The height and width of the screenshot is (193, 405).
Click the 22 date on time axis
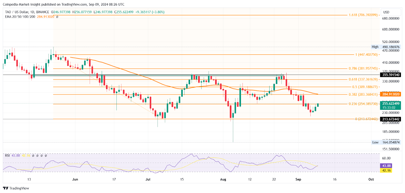274,179
